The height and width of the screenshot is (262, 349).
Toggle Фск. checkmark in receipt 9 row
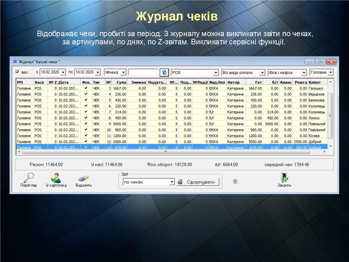(86, 124)
